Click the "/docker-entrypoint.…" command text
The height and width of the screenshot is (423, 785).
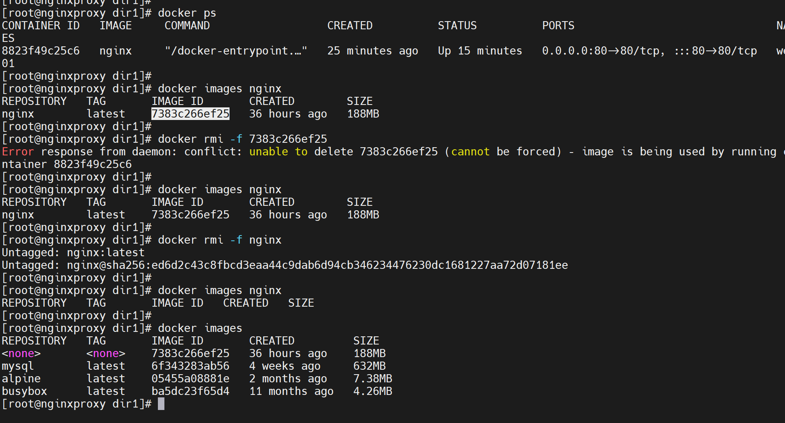[236, 51]
